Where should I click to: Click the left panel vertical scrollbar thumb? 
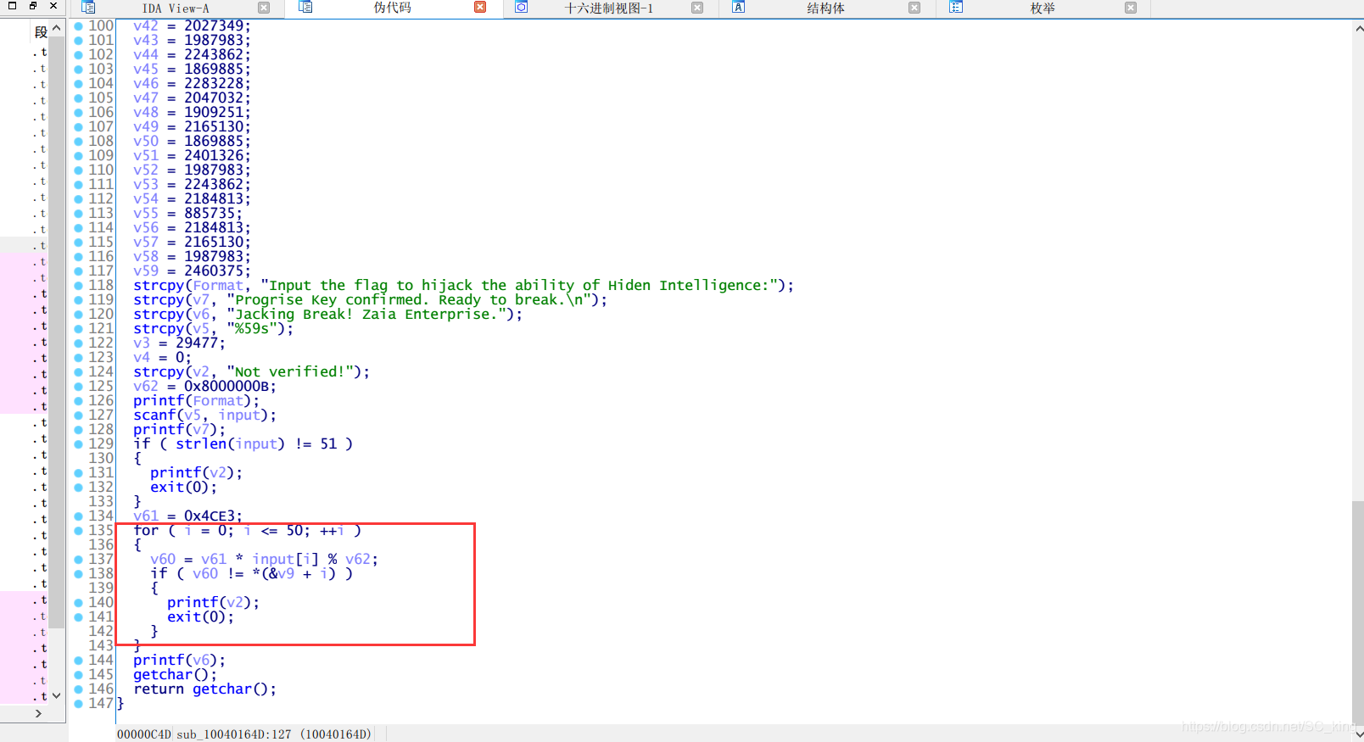pos(57,332)
